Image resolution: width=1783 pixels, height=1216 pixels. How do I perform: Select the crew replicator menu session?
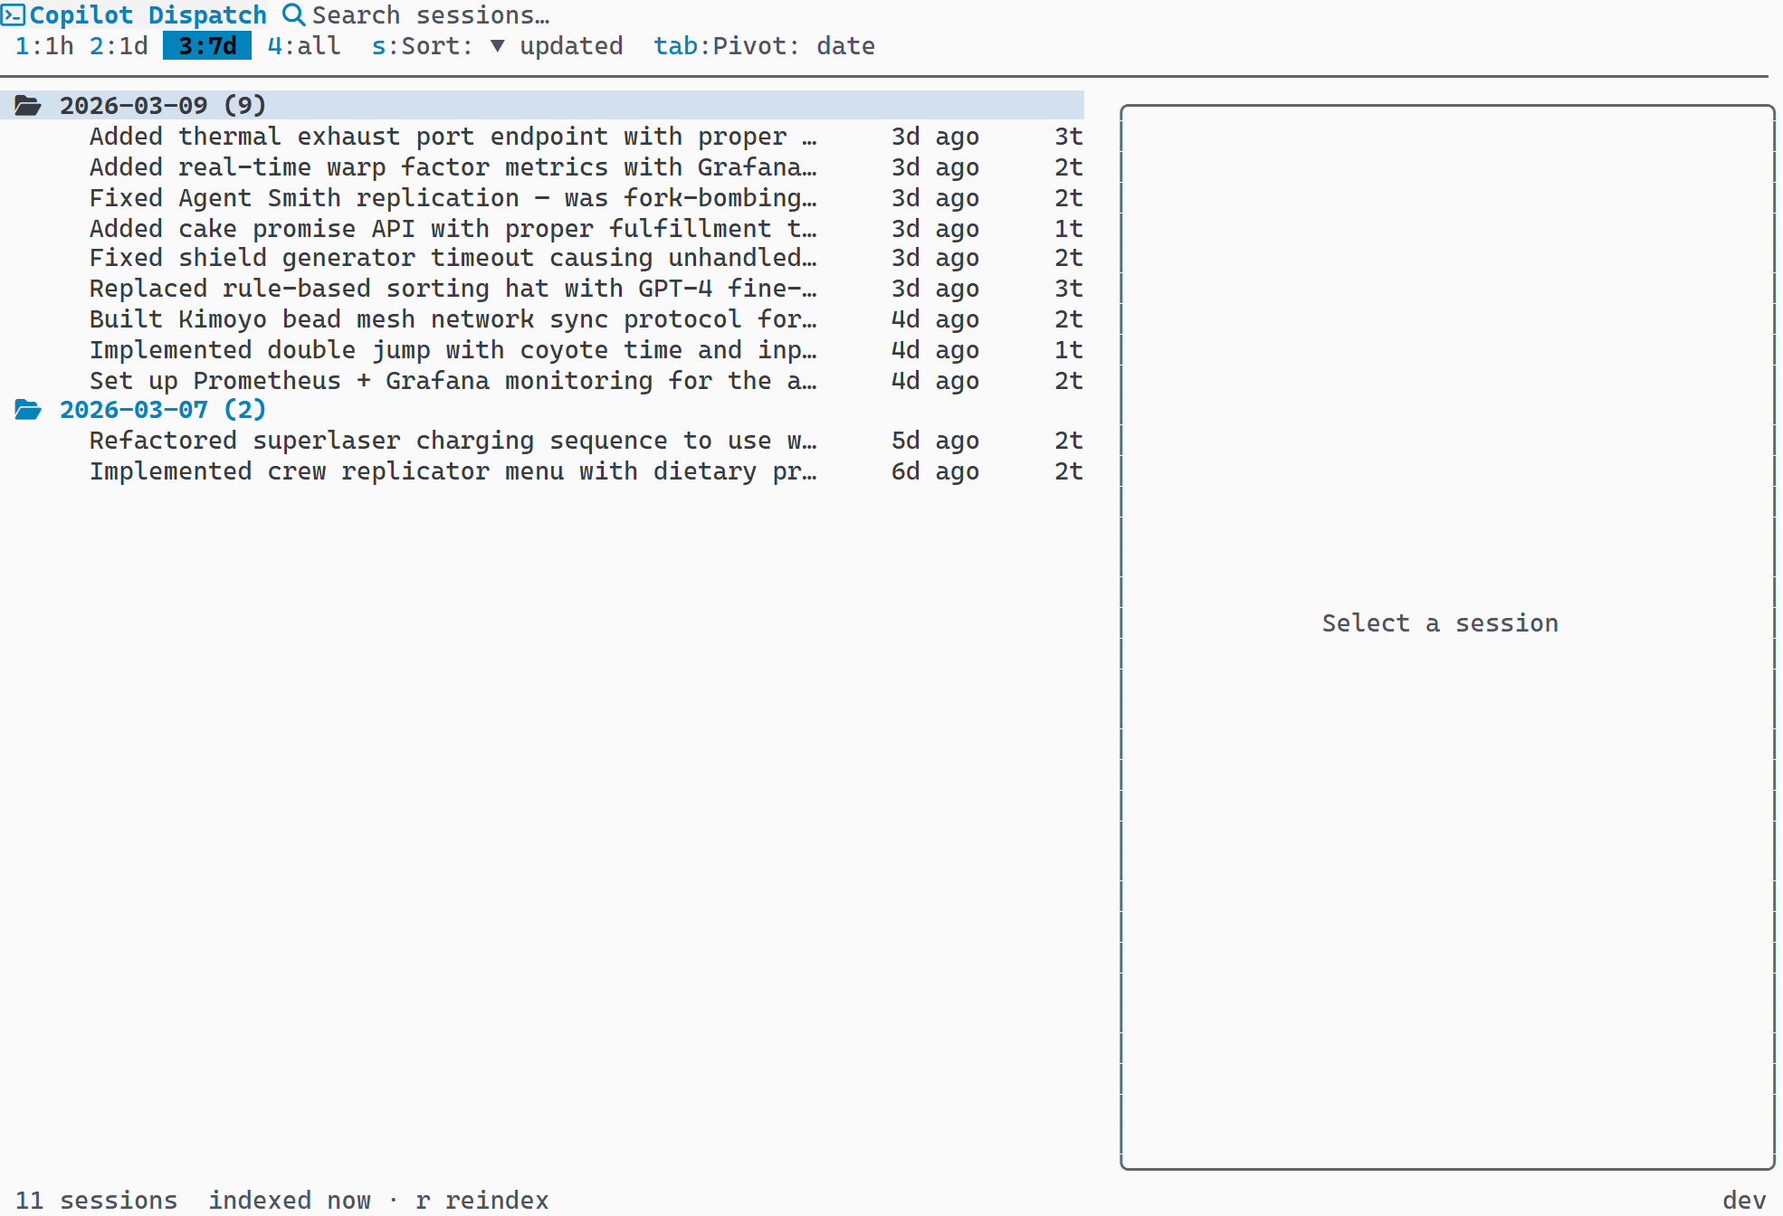453,471
